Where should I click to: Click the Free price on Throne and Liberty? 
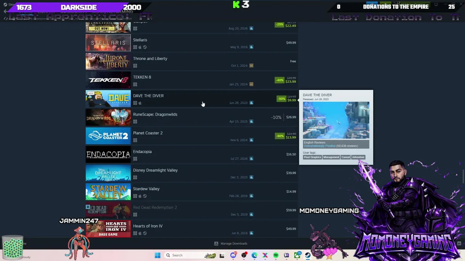(x=293, y=61)
